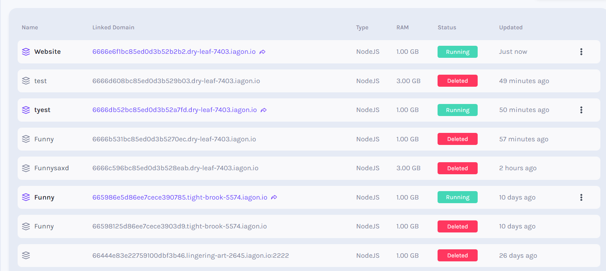Click the Deleted status badge for Funnysaxd
This screenshot has height=271, width=606.
[x=457, y=168]
